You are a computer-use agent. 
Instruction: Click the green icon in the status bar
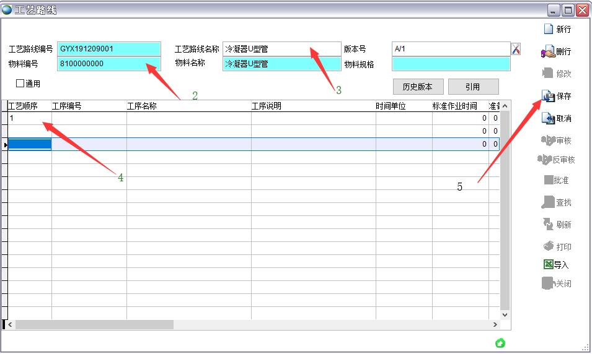tap(500, 343)
